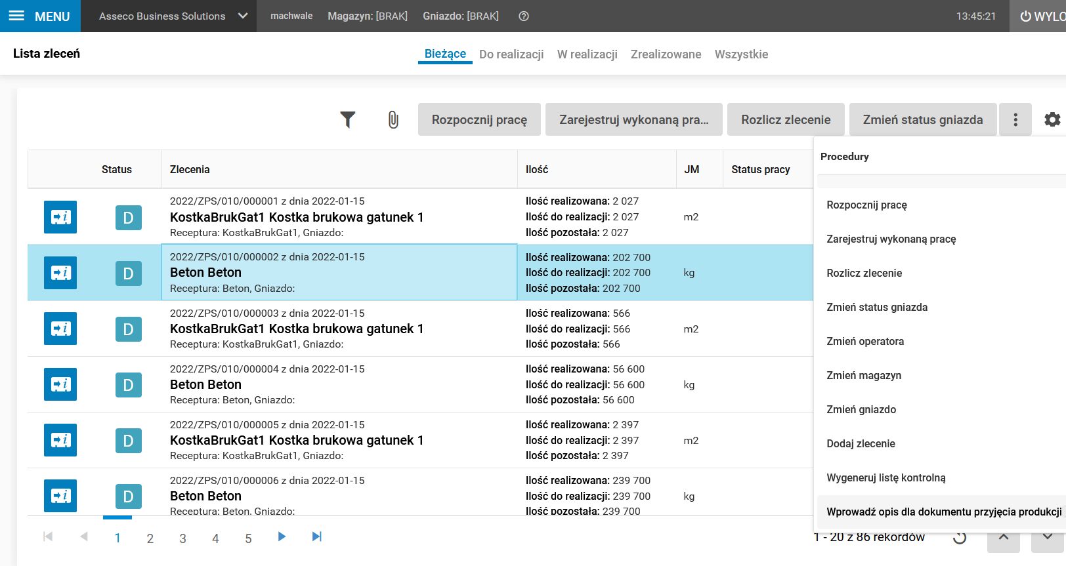The image size is (1066, 566).
Task: Go to page 3 of results
Action: pos(182,538)
